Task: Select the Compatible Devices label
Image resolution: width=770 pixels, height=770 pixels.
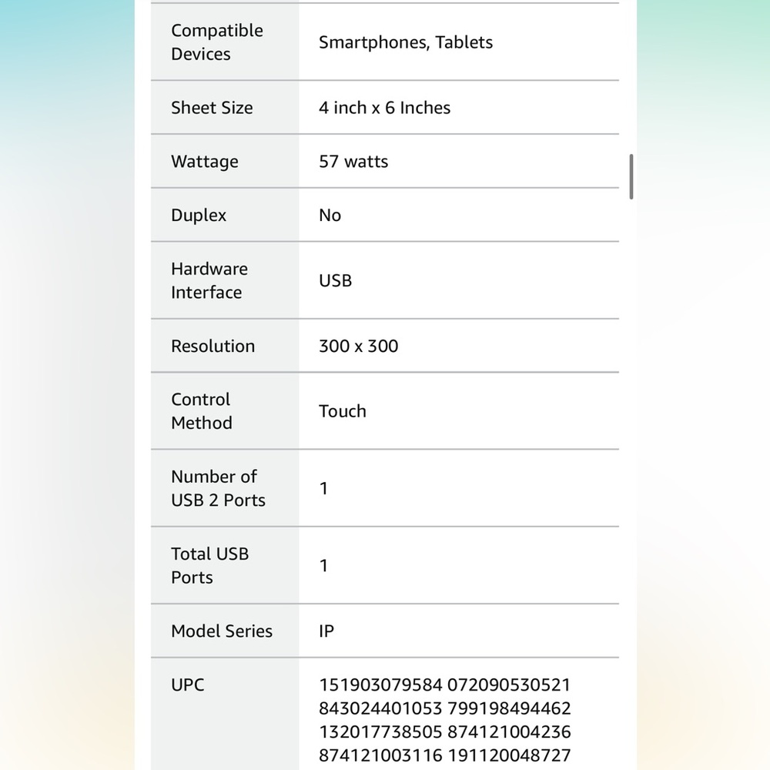Action: click(x=217, y=42)
